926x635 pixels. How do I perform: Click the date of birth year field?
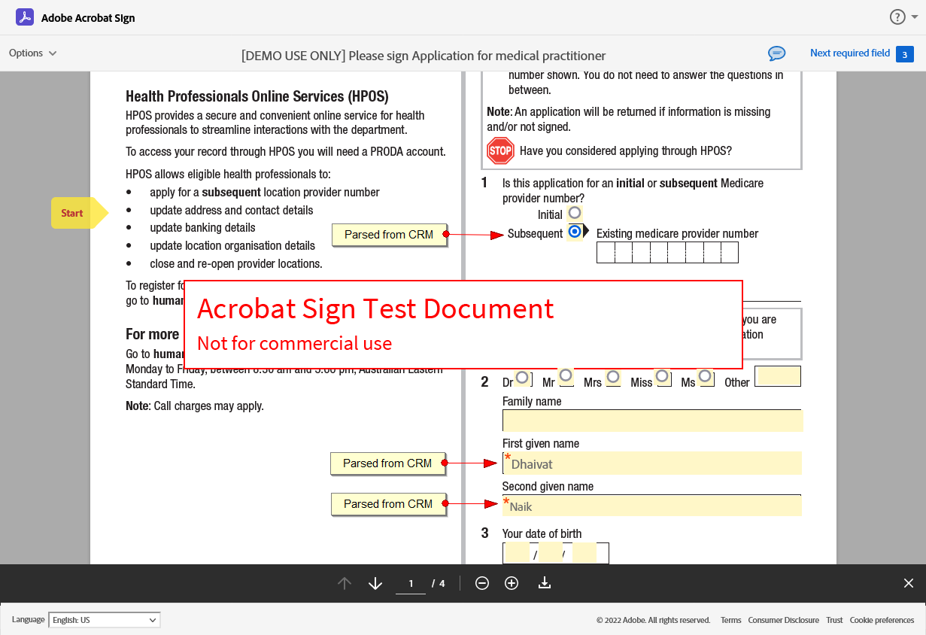[585, 554]
